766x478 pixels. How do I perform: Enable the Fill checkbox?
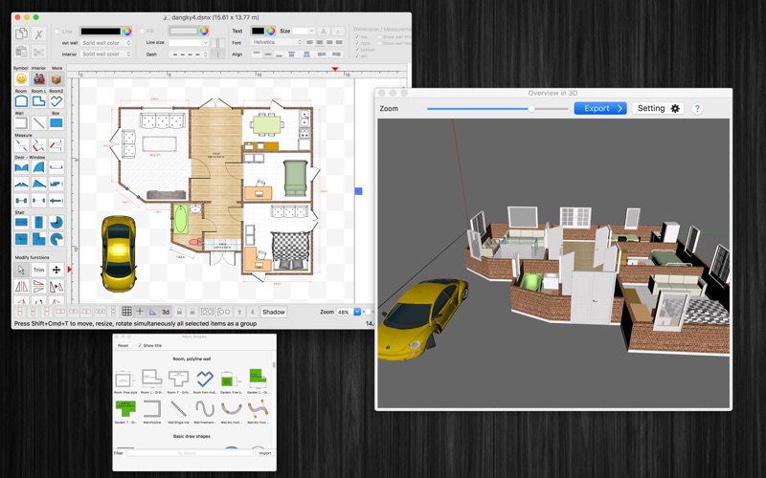(142, 32)
